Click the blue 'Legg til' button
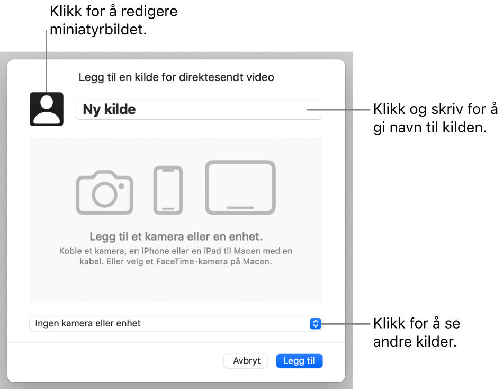Image resolution: width=503 pixels, height=389 pixels. point(299,361)
